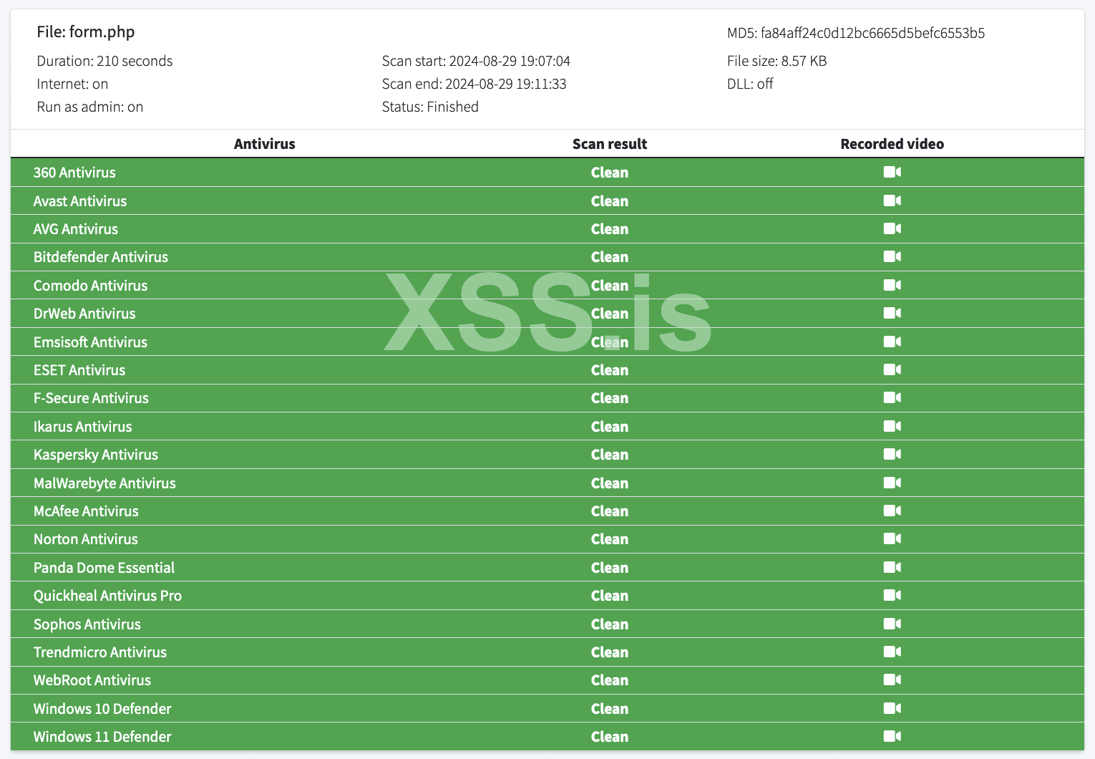
Task: Open the Kaspersky Antivirus video icon
Action: (892, 454)
